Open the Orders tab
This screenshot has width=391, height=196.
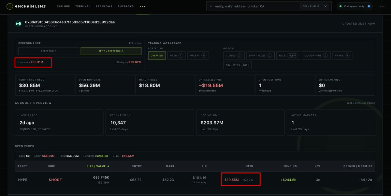pyautogui.click(x=198, y=56)
